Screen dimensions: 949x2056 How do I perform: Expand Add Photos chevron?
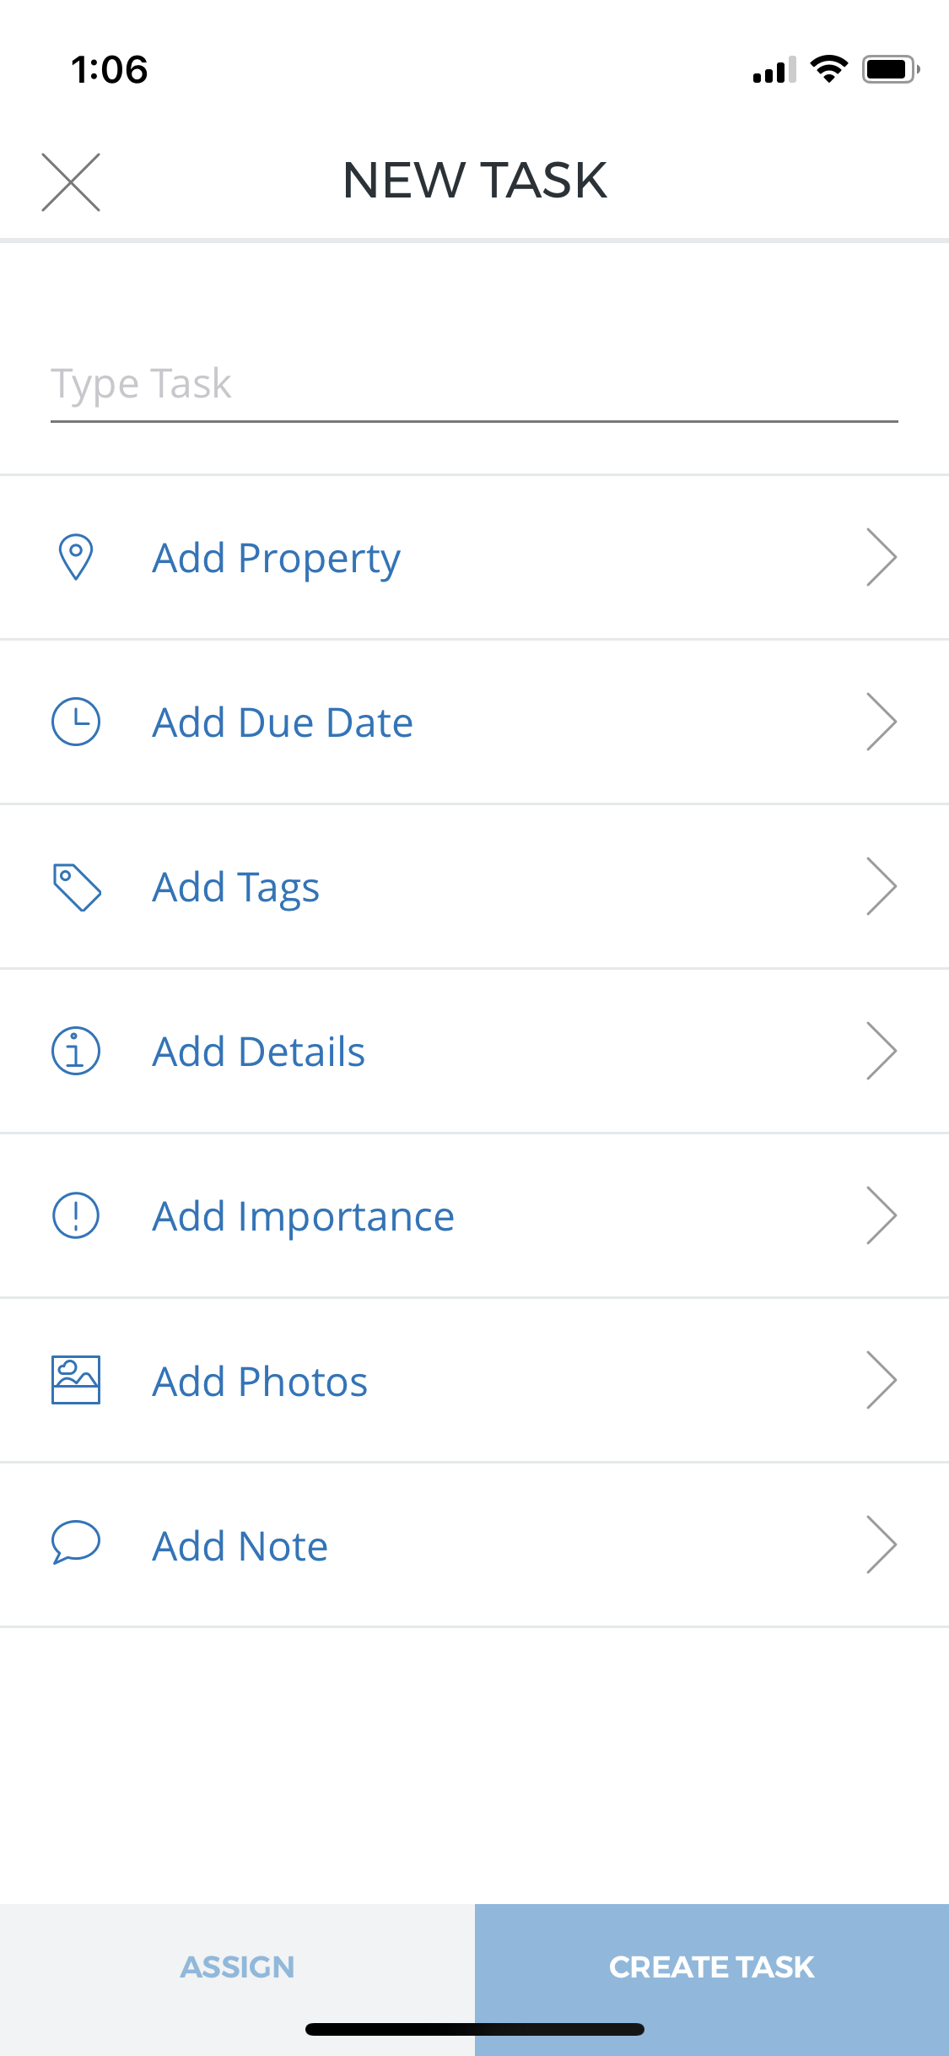click(x=882, y=1380)
